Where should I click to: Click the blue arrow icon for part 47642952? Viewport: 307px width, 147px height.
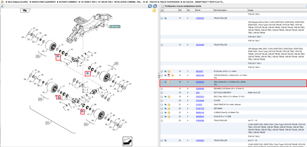[x=165, y=140]
